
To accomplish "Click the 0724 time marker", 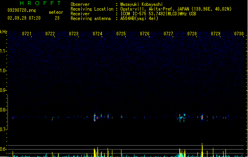I will click(97, 34).
